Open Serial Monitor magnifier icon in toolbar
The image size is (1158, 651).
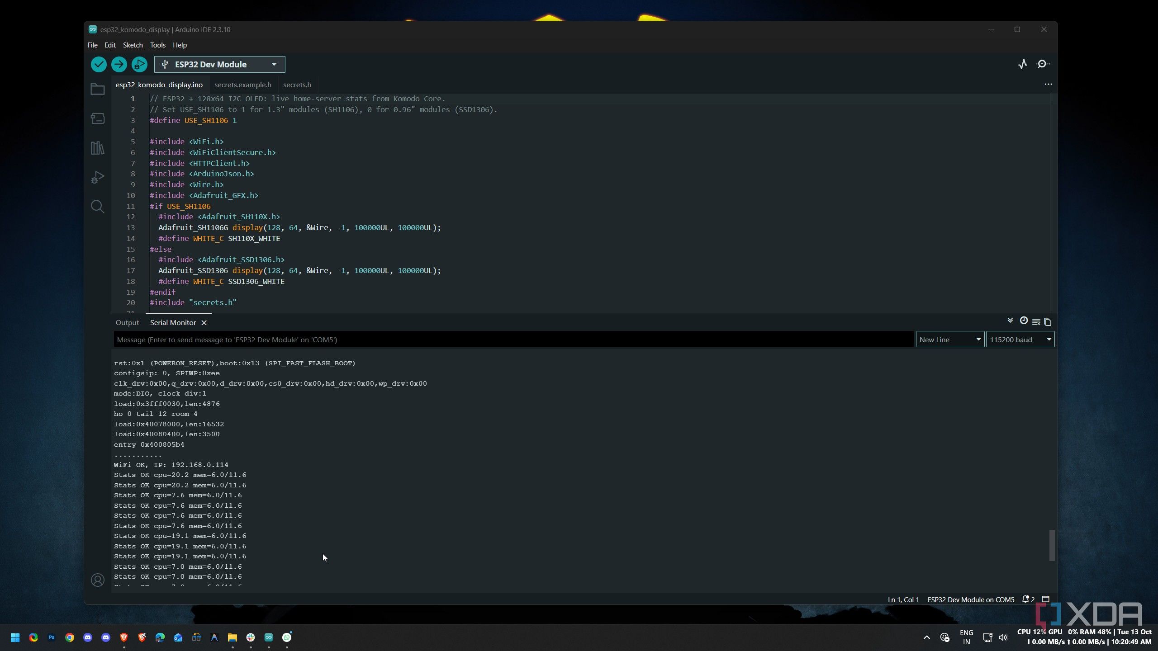click(x=1043, y=64)
